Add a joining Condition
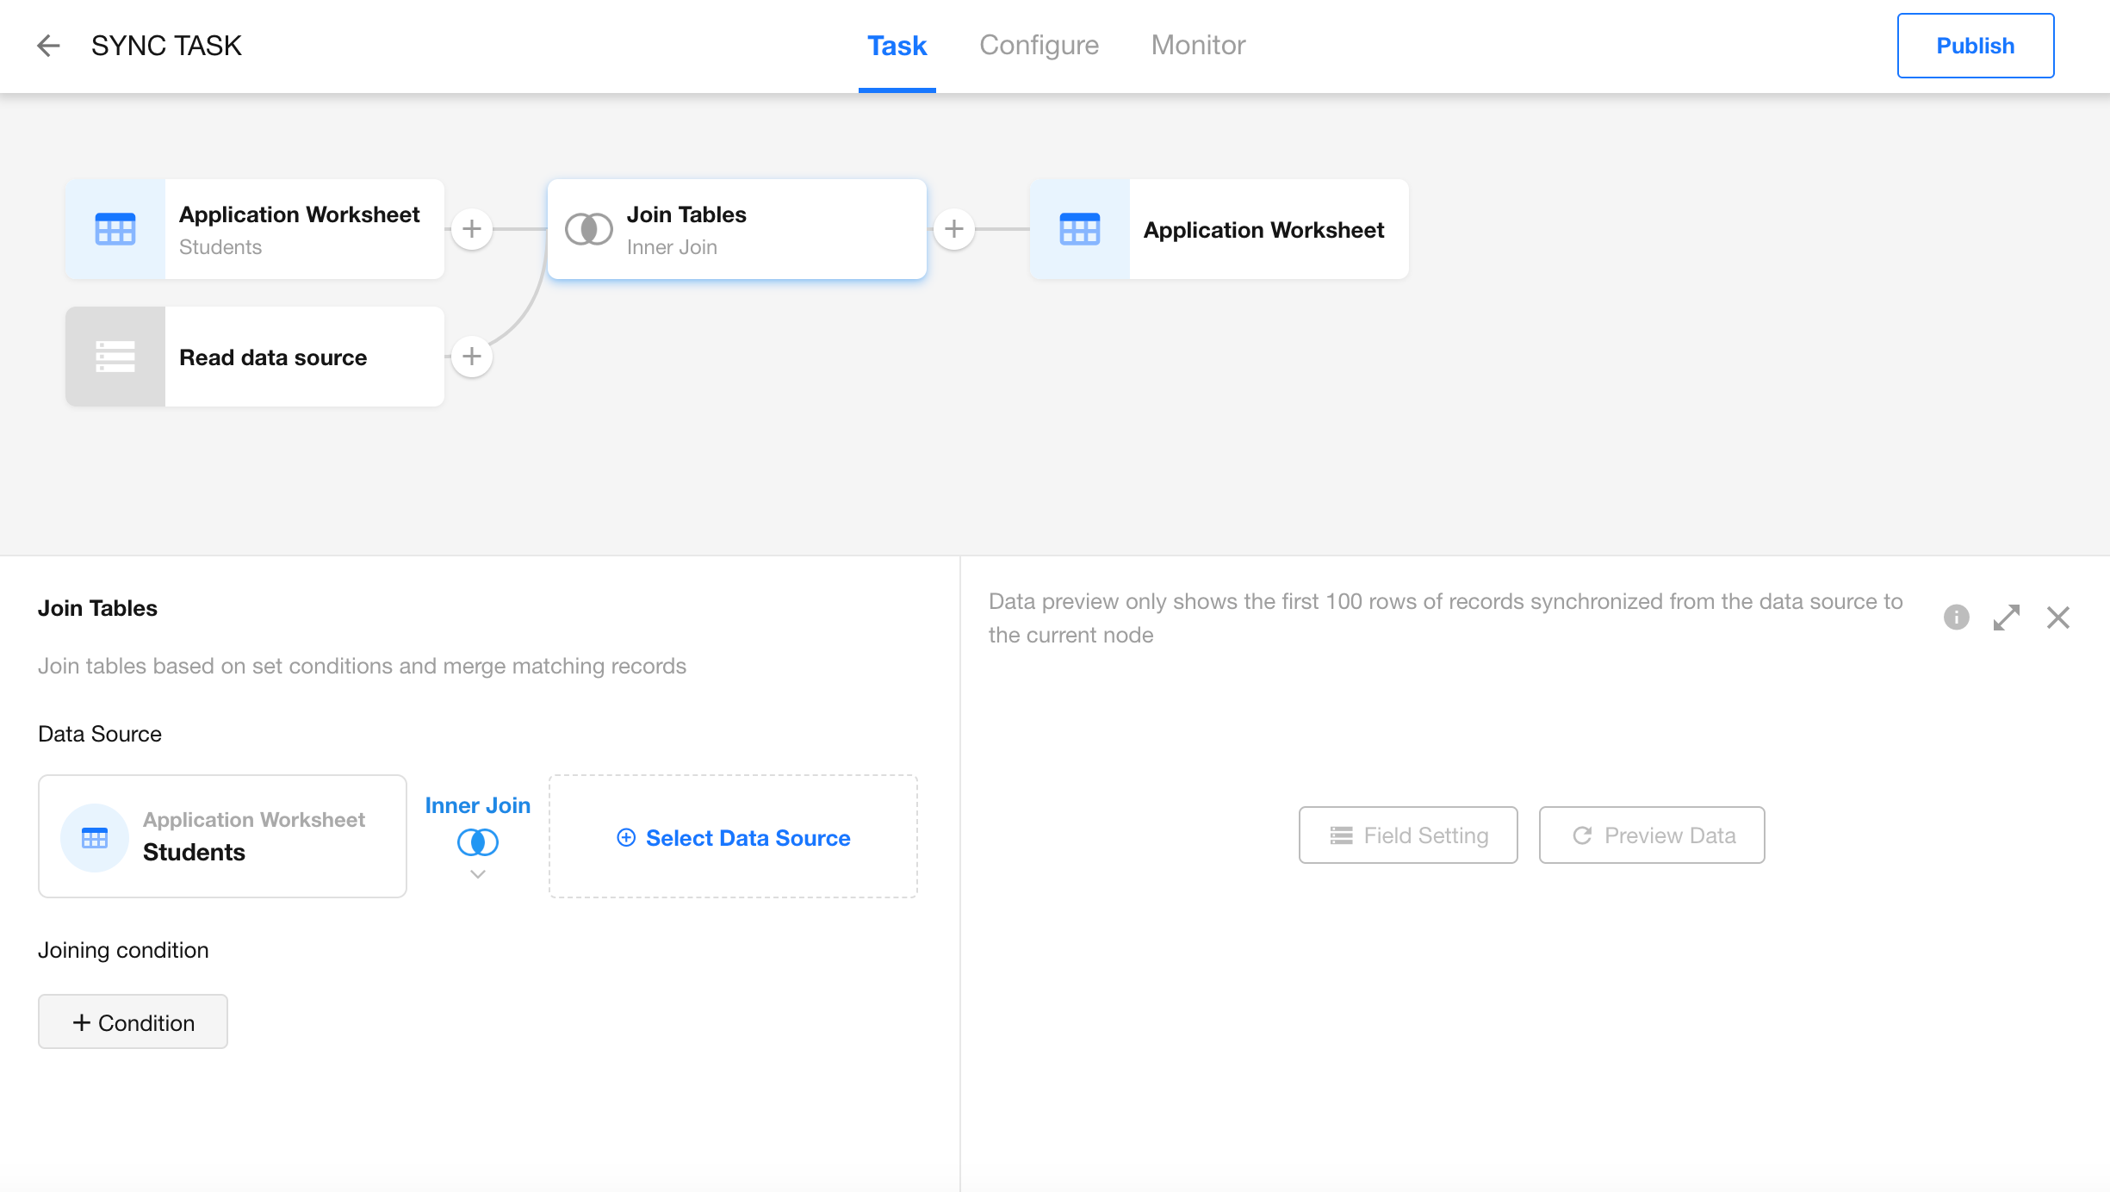This screenshot has width=2110, height=1192. (x=133, y=1022)
